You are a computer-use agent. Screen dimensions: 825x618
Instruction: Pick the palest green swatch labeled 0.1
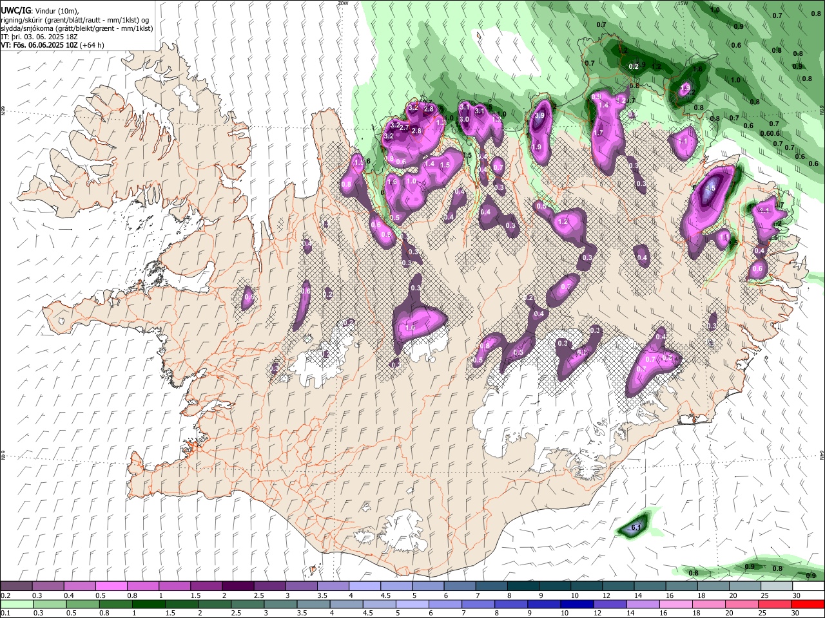[x=16, y=604]
